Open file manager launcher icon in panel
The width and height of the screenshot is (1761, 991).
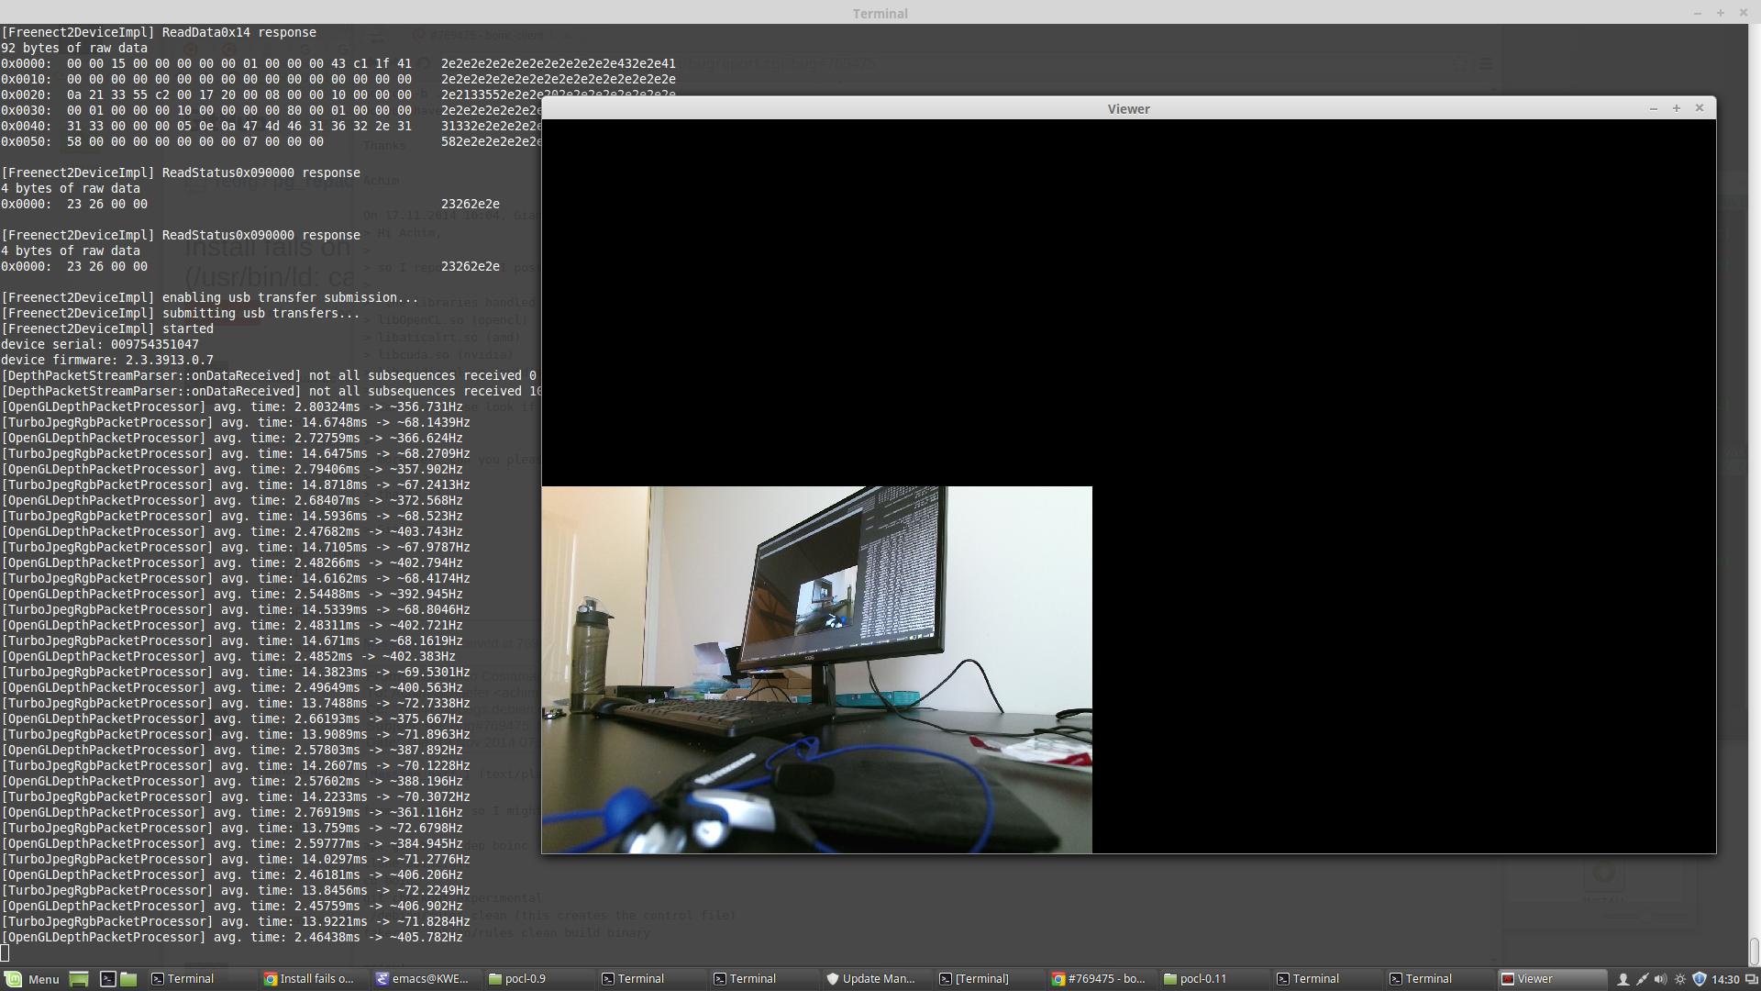pos(128,979)
